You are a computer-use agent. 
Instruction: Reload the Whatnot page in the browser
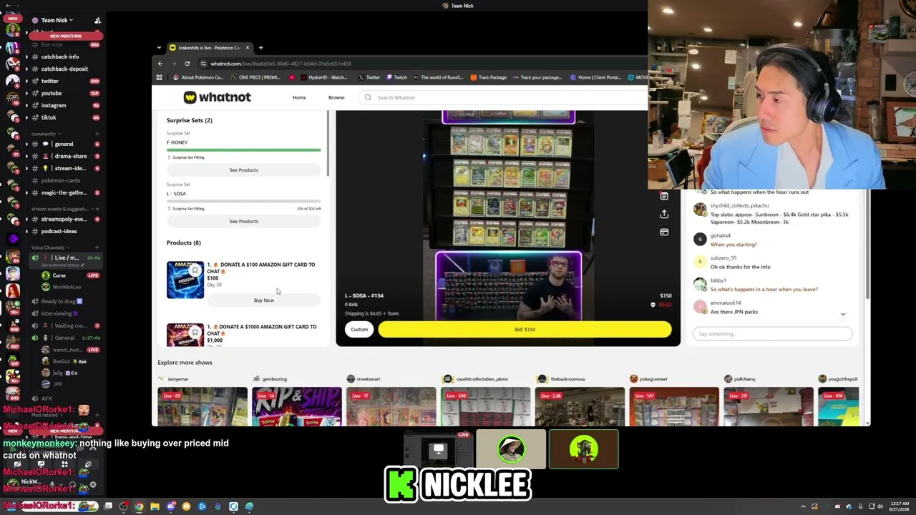tap(187, 64)
